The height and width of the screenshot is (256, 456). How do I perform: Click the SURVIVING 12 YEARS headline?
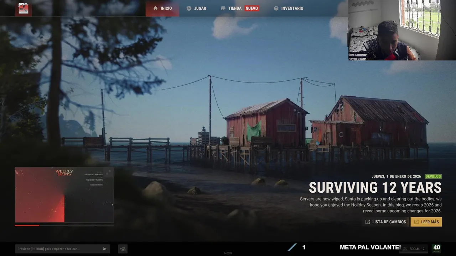coord(375,187)
